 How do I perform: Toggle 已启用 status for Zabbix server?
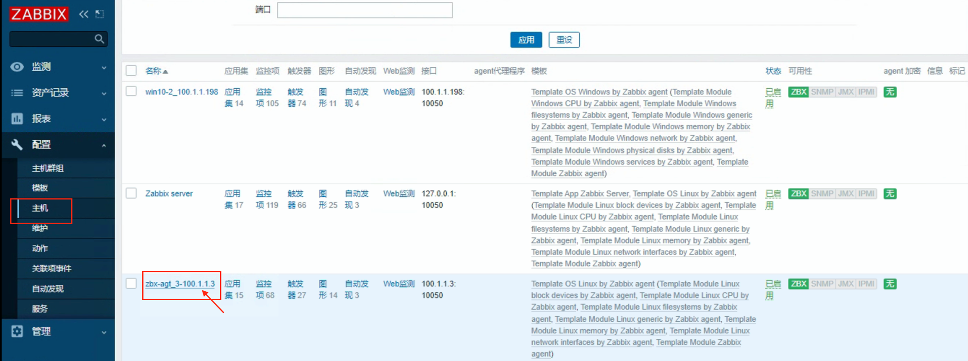773,199
